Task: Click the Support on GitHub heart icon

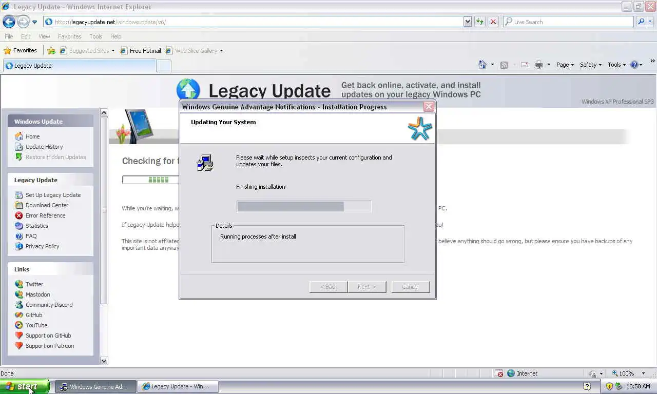Action: click(19, 336)
